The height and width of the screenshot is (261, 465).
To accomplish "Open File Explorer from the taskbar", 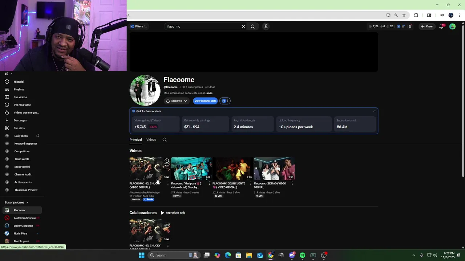I will click(x=249, y=255).
